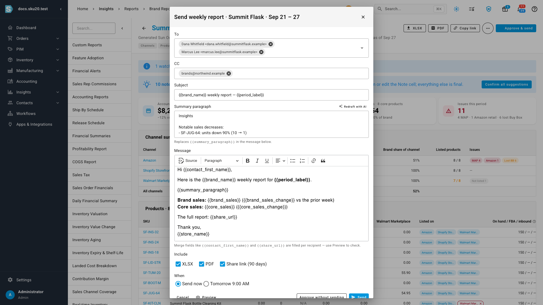Apply underline formatting in message editor
Viewport: 543px width, 305px height.
(x=267, y=161)
